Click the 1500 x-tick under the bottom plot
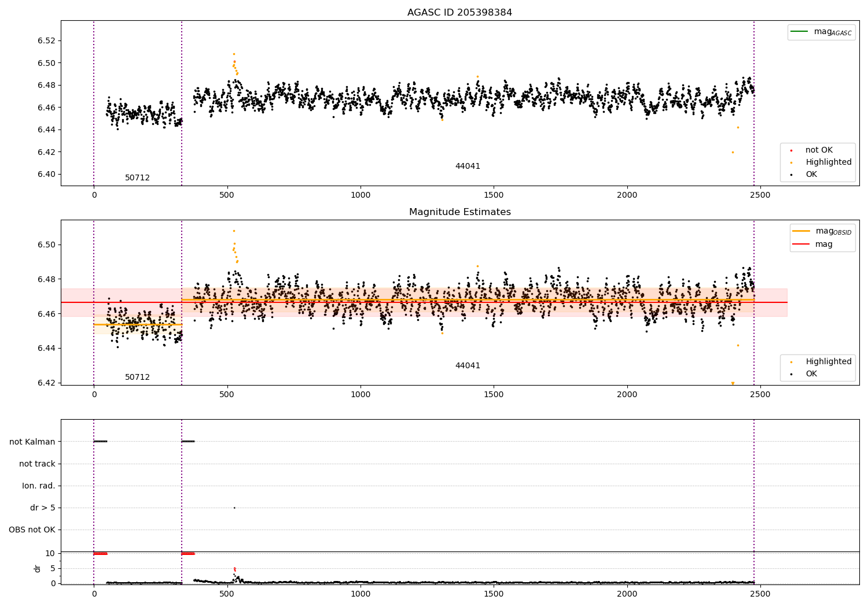This screenshot has width=868, height=607. pos(494,594)
